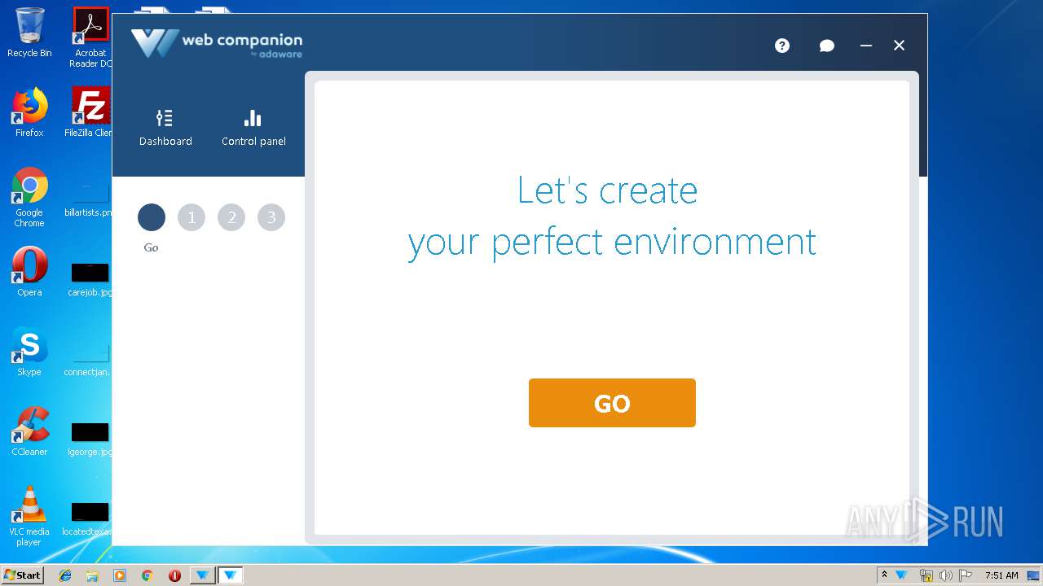Screen dimensions: 1043x586
Task: Open Opera desktop shortcut
Action: click(29, 273)
